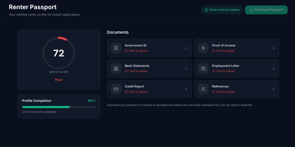Image resolution: width=295 pixels, height=147 pixels.
Task: Click 'Click to upload' under Proof of Income
Action: click(225, 51)
